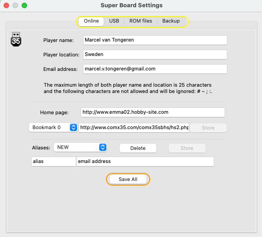Click the green zoom window button
The height and width of the screenshot is (237, 262).
(x=24, y=5)
